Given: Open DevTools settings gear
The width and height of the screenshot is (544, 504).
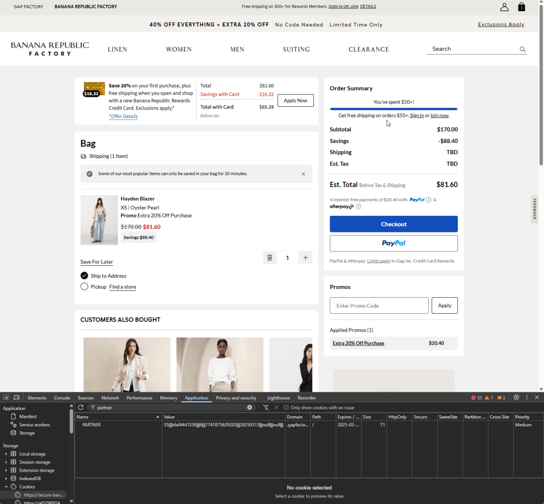Looking at the screenshot, I should click(x=516, y=398).
